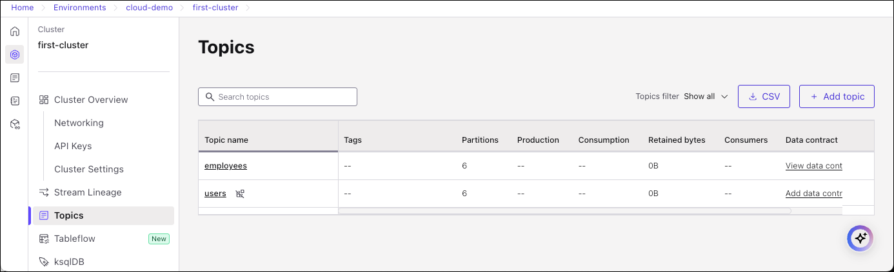
Task: Click the cloud-demo breadcrumb link
Action: point(150,8)
